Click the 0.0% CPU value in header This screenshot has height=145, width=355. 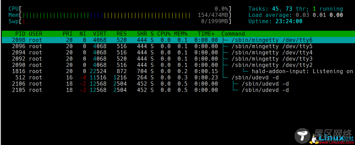221,9
